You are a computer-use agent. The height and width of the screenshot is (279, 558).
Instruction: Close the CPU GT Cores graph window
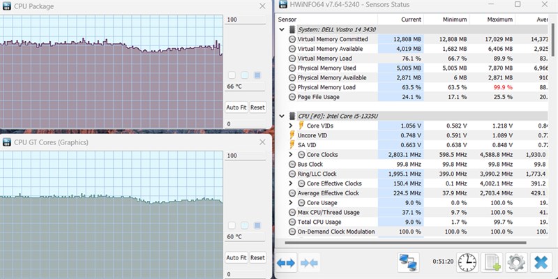click(262, 142)
